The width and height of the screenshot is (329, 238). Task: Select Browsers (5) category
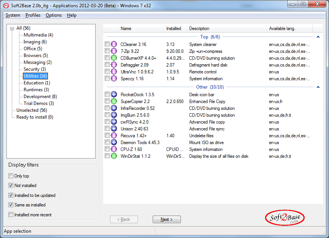click(x=36, y=56)
